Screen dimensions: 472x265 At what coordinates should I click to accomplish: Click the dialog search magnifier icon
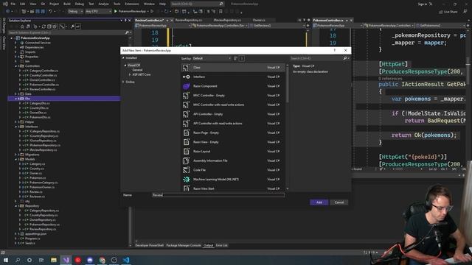[x=345, y=58]
